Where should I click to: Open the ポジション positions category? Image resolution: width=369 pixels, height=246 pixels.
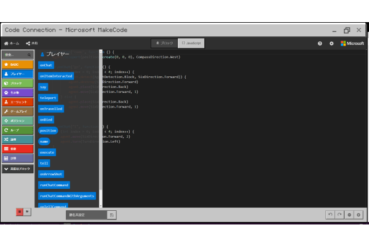point(18,121)
